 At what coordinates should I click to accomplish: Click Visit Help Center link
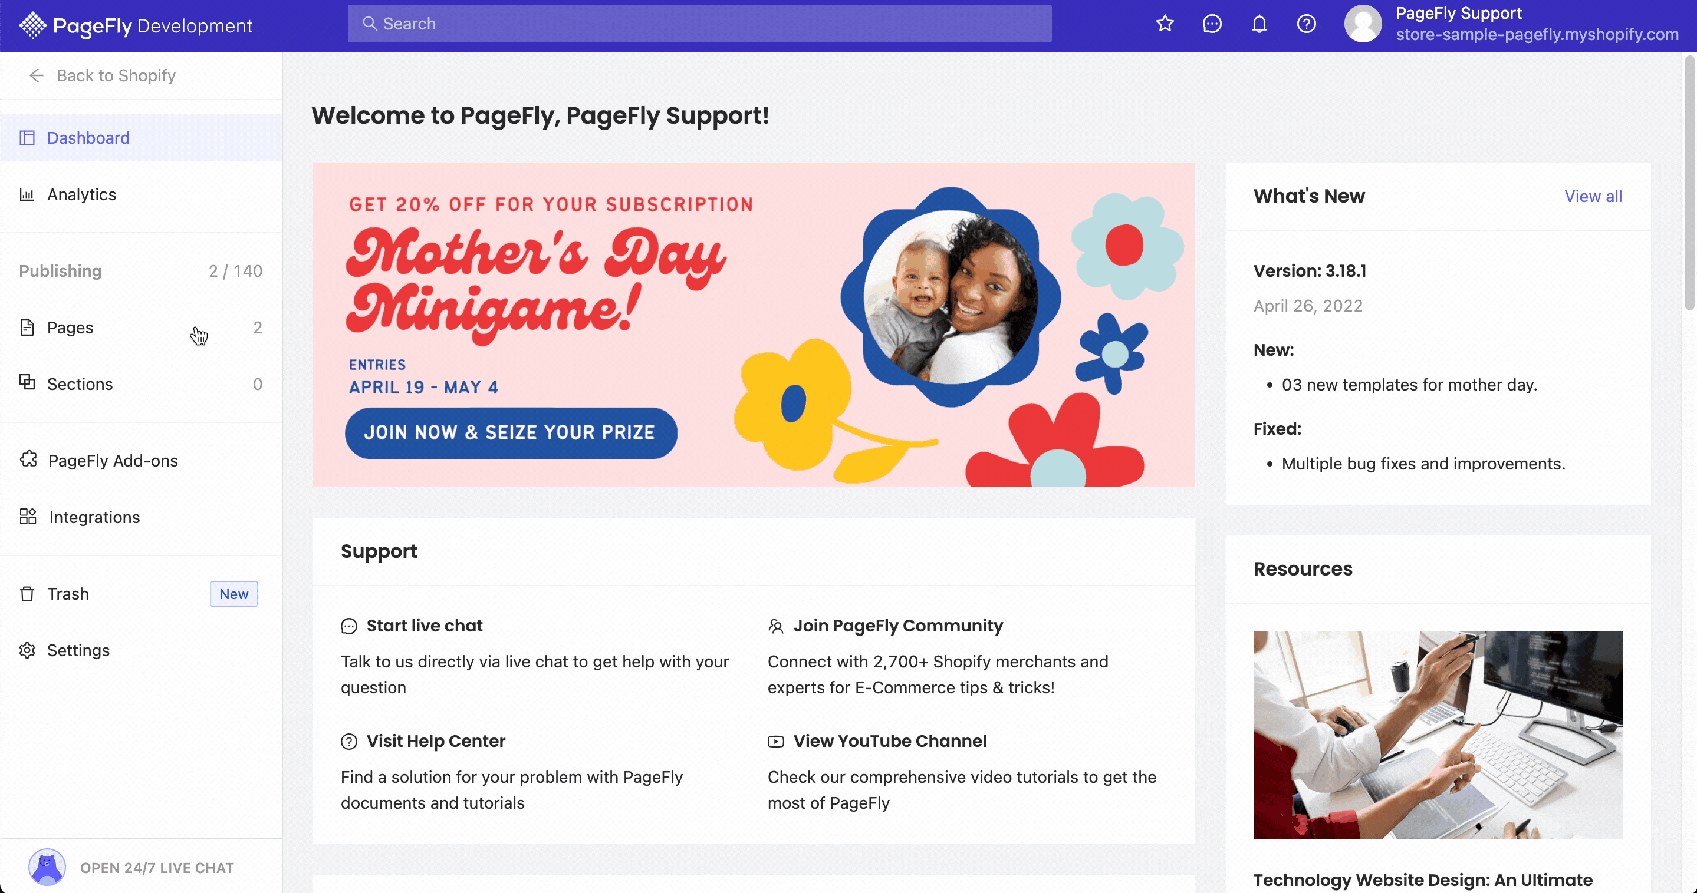point(435,741)
